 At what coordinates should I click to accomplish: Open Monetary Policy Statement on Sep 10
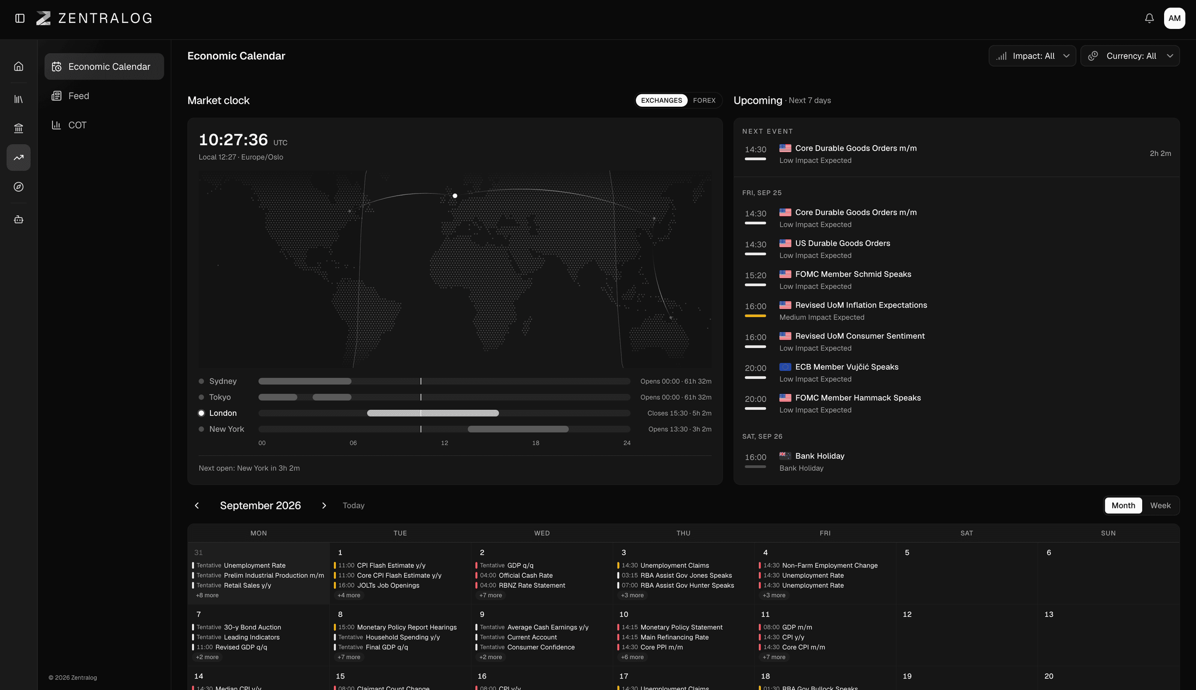tap(683, 627)
